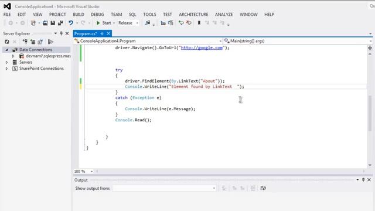Select the Servers tree item

point(26,62)
